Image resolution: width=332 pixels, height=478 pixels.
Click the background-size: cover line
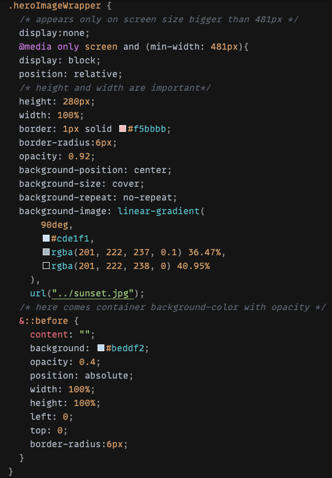click(82, 184)
